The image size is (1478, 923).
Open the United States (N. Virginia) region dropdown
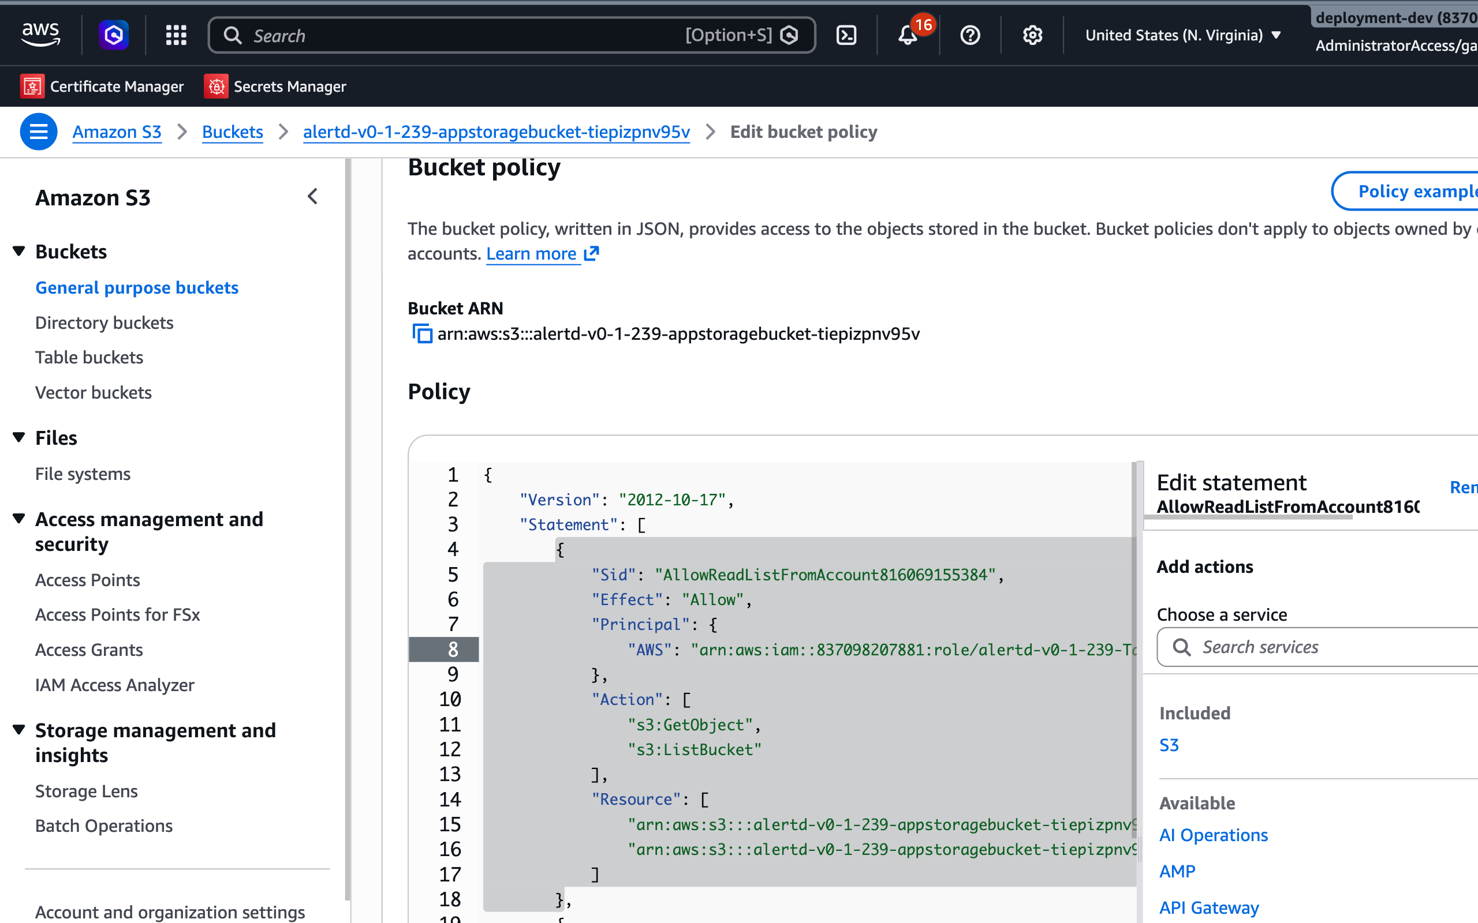coord(1182,35)
